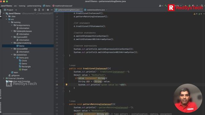
Task: Select .gitignore file in project tree
Action: tap(15, 75)
